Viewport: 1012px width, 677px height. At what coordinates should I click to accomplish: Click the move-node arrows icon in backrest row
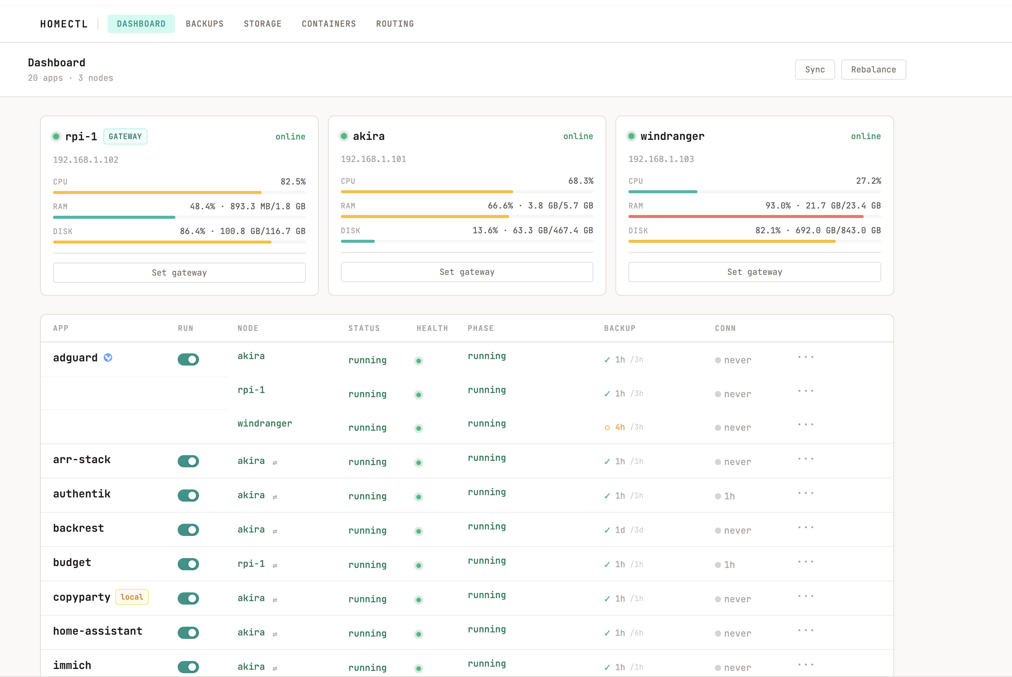[275, 531]
